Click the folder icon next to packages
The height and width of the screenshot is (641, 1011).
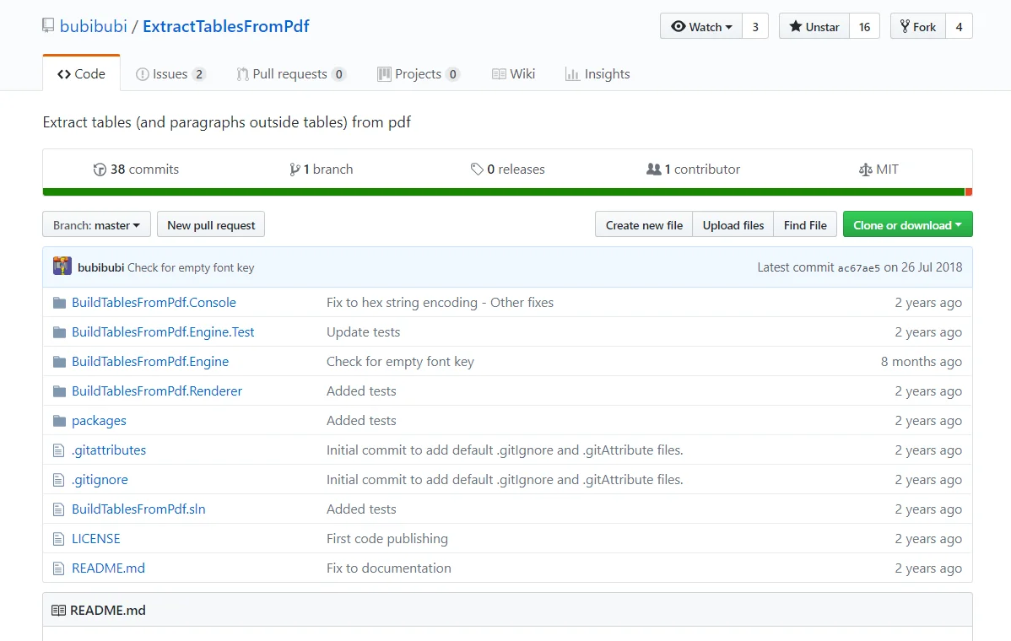[59, 421]
